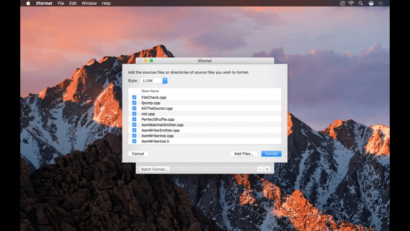Viewport: 410px width, 231px height.
Task: Disable PerfectShuffle.cpp checkbox
Action: (x=134, y=119)
